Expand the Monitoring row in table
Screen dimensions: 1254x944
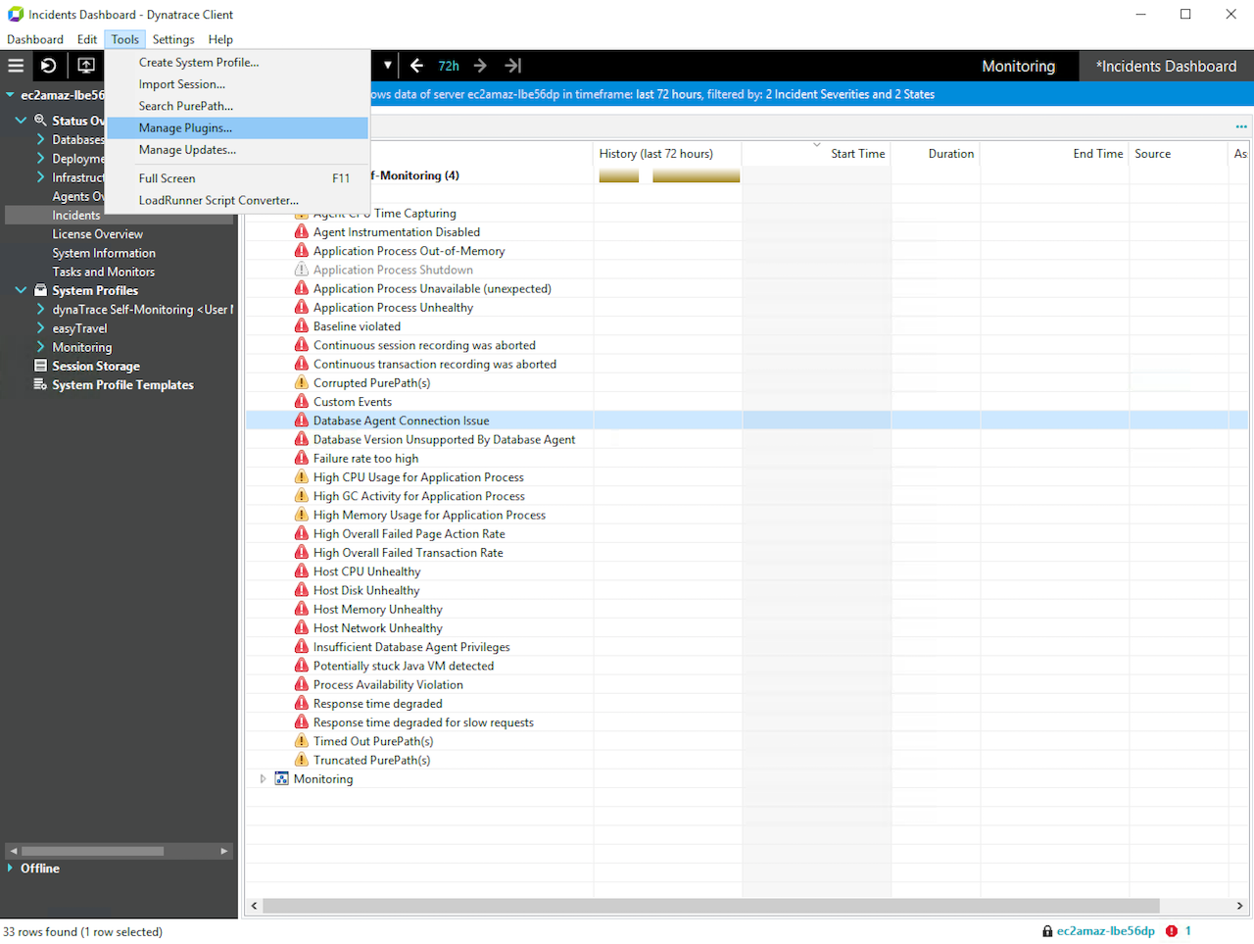[263, 778]
